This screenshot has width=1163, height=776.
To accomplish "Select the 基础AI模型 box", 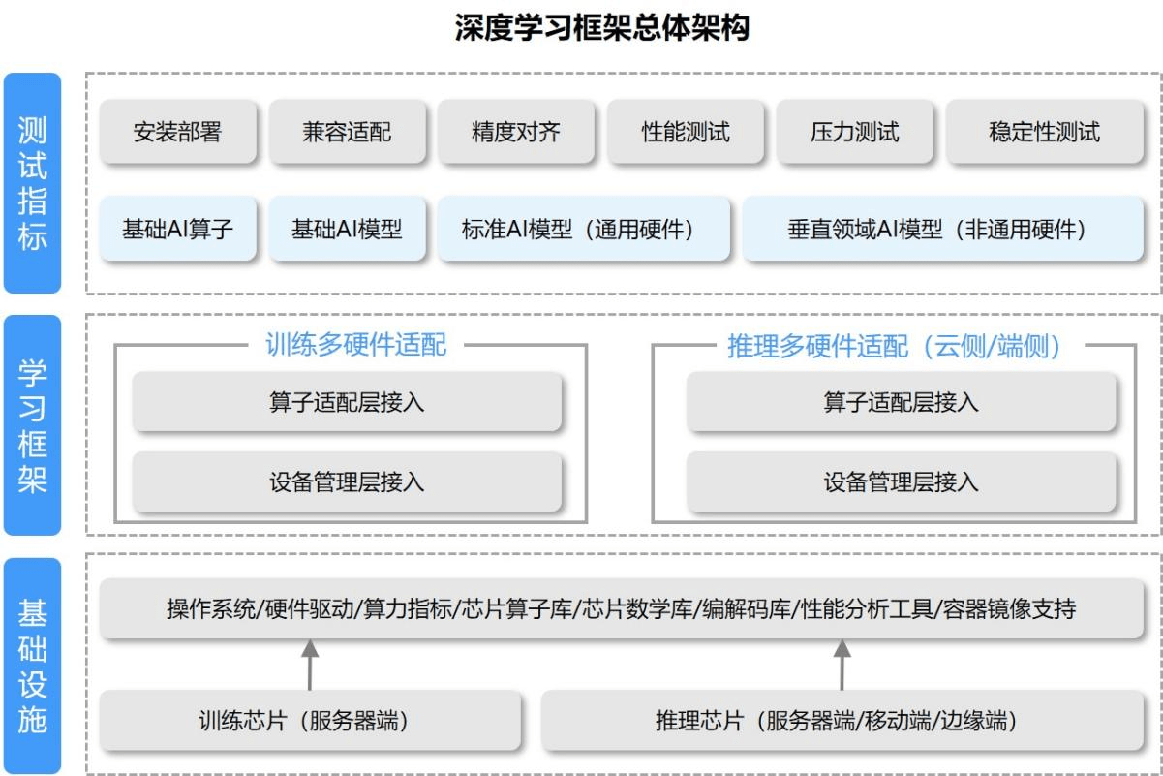I will 347,230.
